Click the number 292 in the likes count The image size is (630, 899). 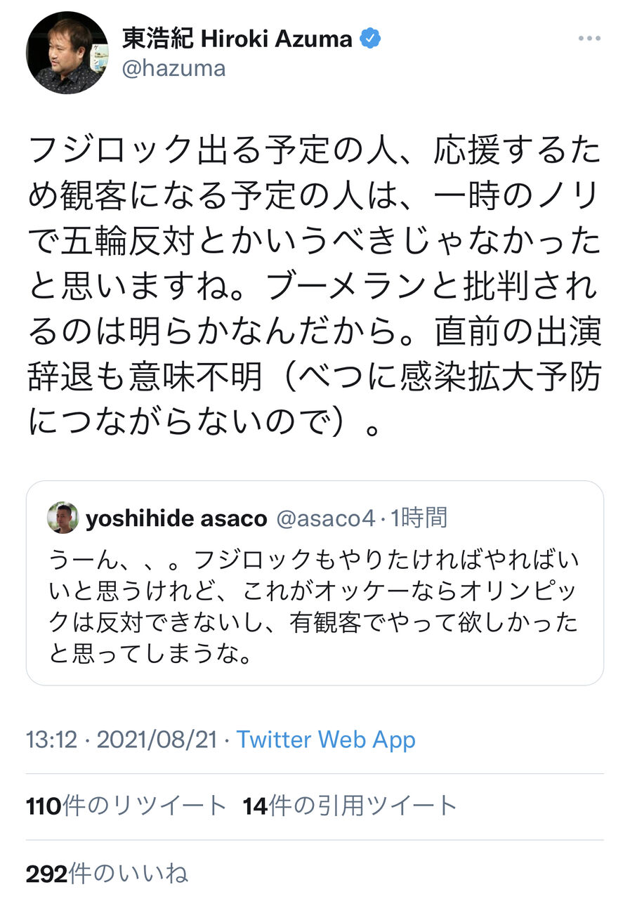point(47,874)
